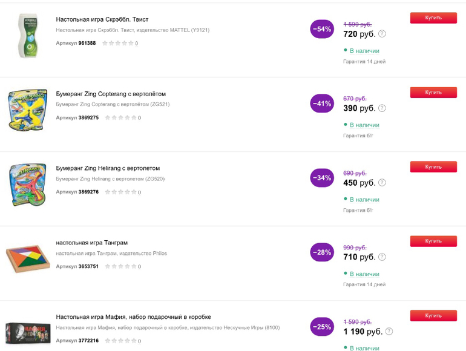Viewport: 466px width, 351px height.
Task: Click question mark icon beside 390 руб.
Action: (x=382, y=108)
